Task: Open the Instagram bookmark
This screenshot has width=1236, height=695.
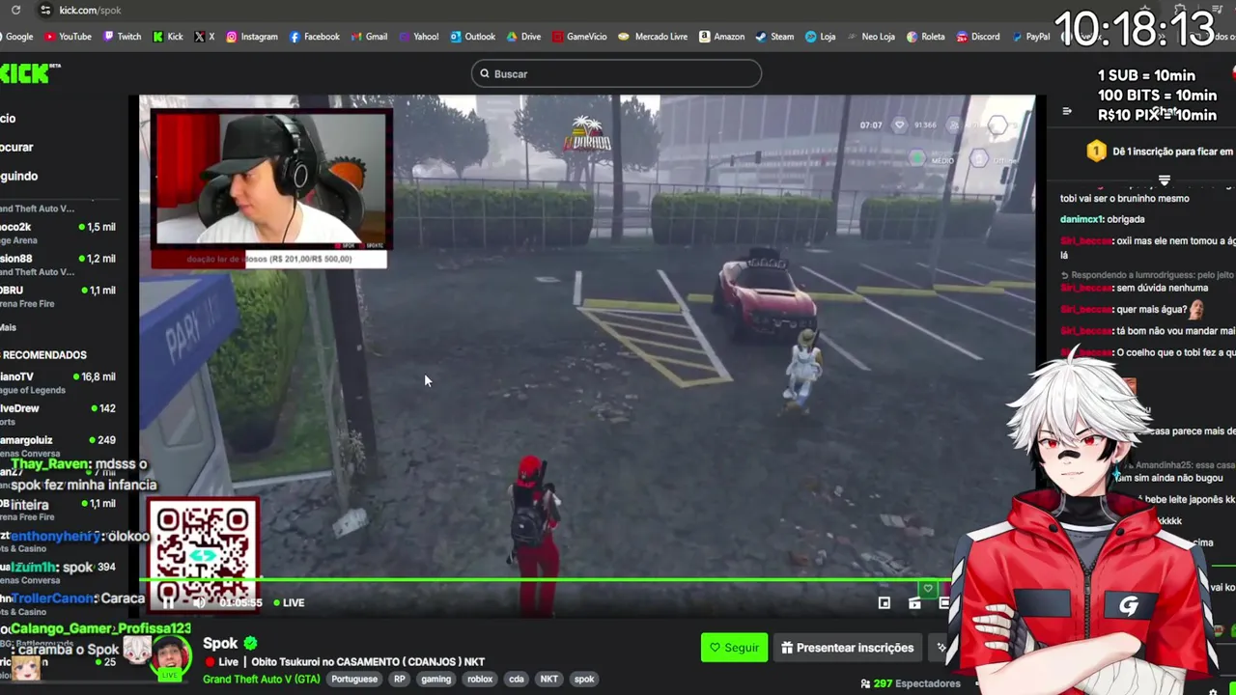Action: click(x=252, y=37)
